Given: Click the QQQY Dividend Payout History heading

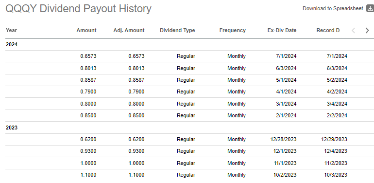Looking at the screenshot, I should 79,9.
